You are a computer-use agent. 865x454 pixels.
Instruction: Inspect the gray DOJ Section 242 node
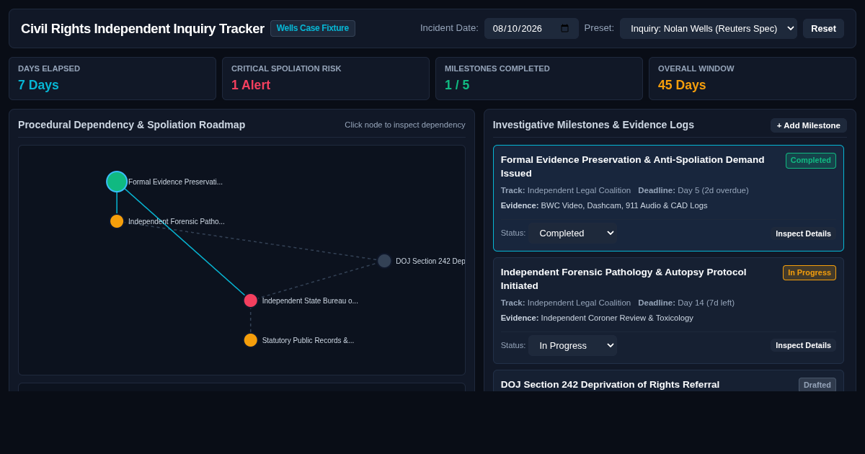[384, 261]
